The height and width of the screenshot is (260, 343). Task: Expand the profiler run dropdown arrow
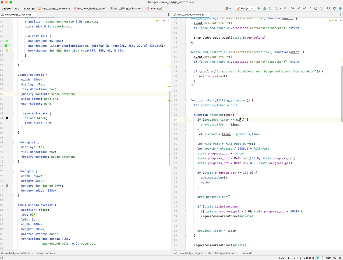(280, 8)
